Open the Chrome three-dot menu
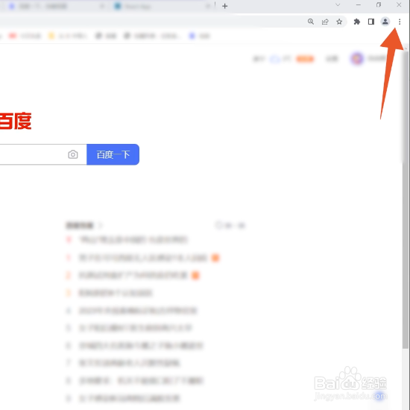 pyautogui.click(x=400, y=22)
